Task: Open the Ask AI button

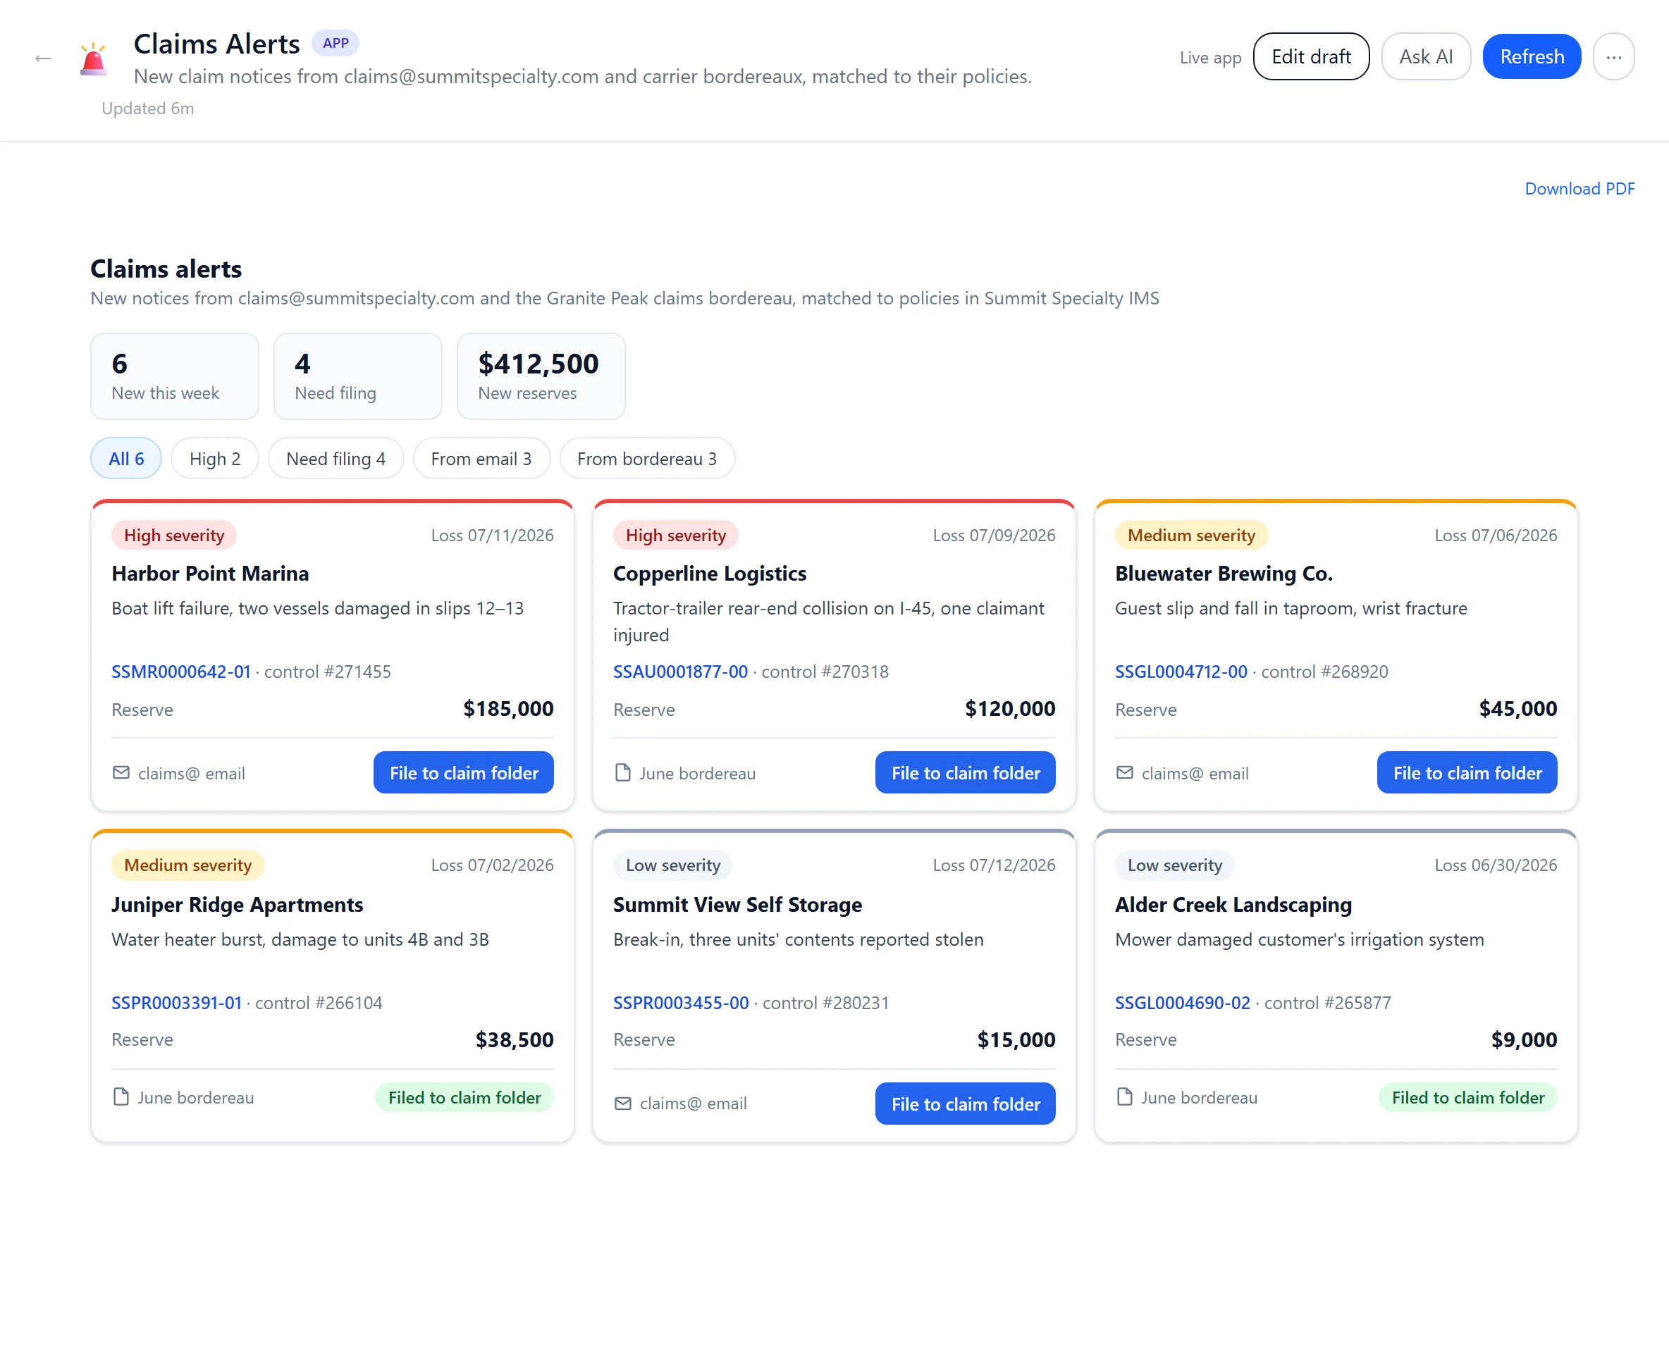Action: 1425,57
